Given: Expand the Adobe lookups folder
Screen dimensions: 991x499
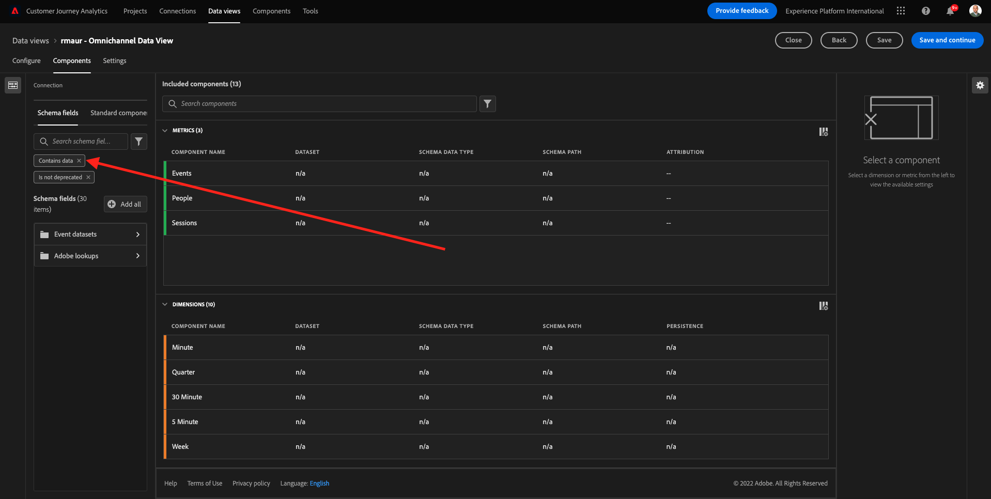Looking at the screenshot, I should (x=137, y=256).
